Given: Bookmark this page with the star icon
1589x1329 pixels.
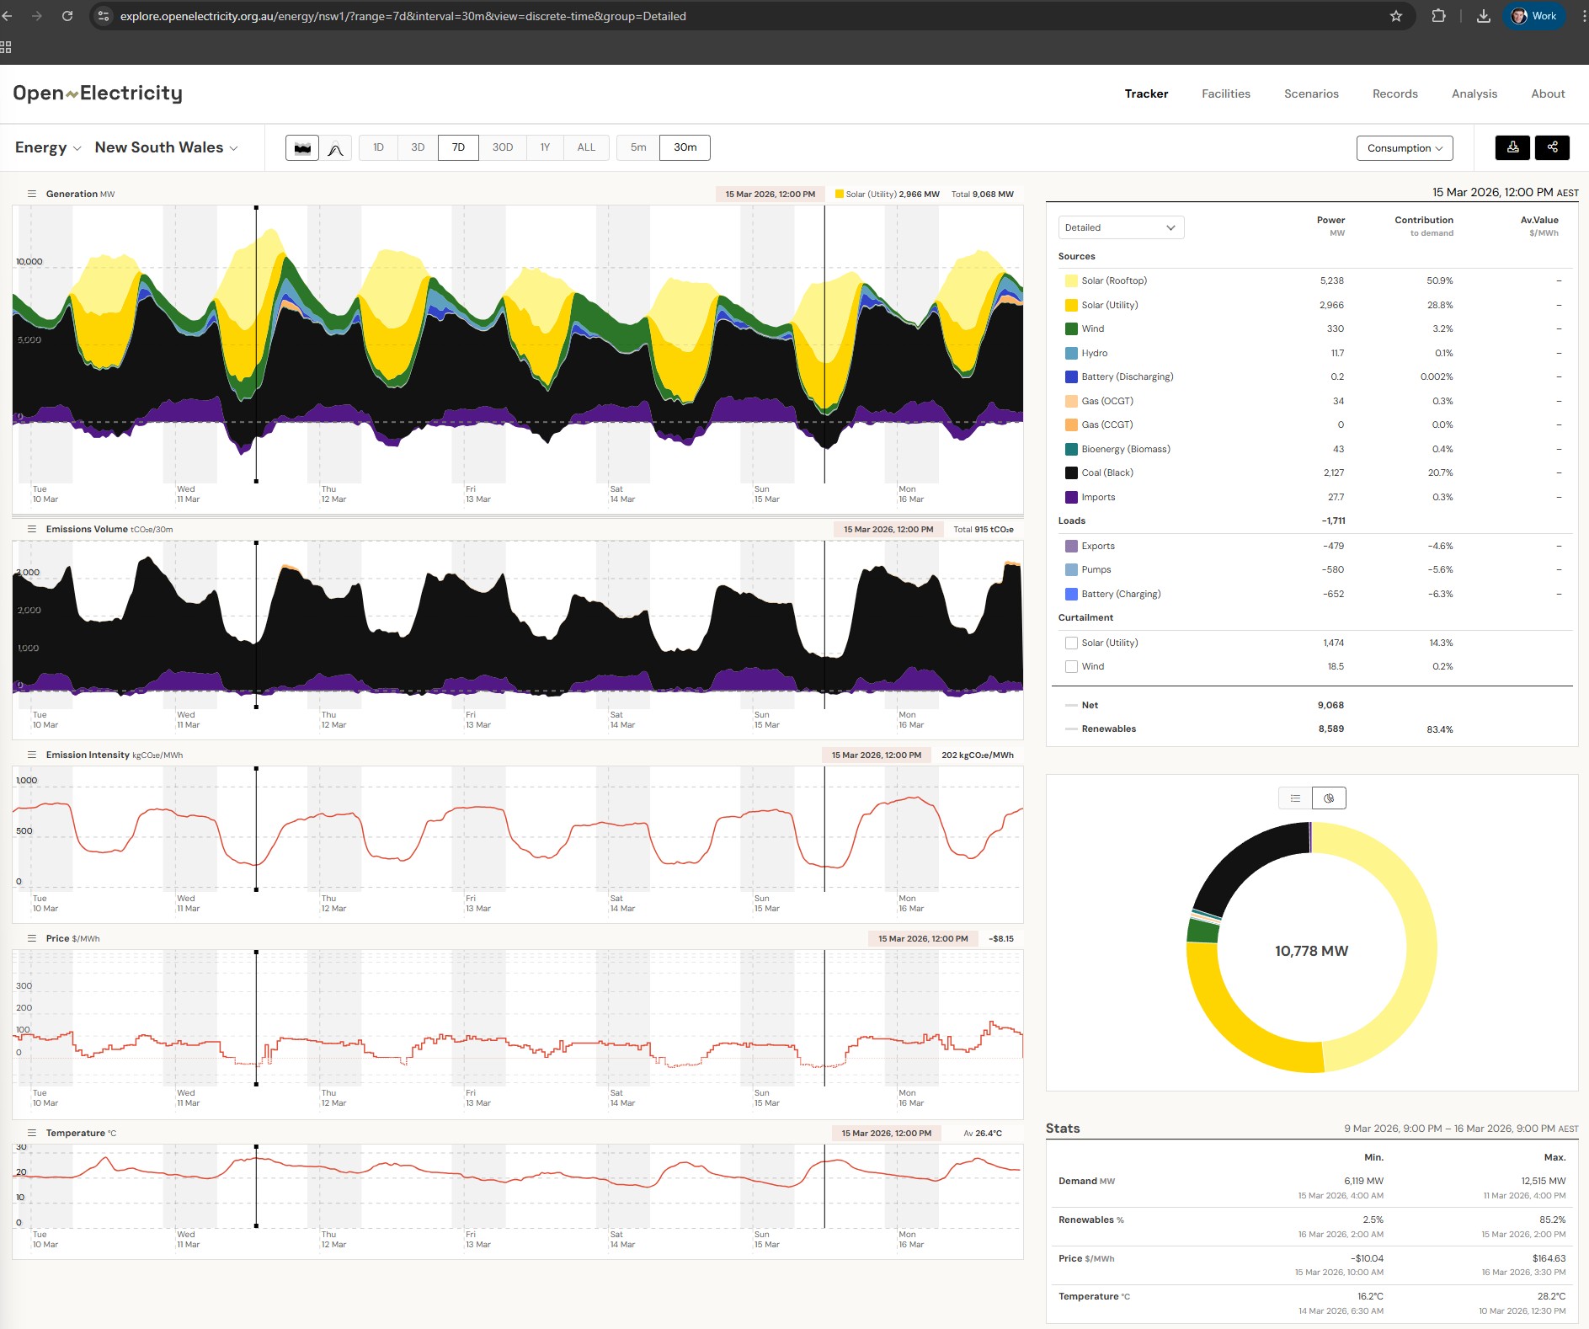Looking at the screenshot, I should [1395, 16].
